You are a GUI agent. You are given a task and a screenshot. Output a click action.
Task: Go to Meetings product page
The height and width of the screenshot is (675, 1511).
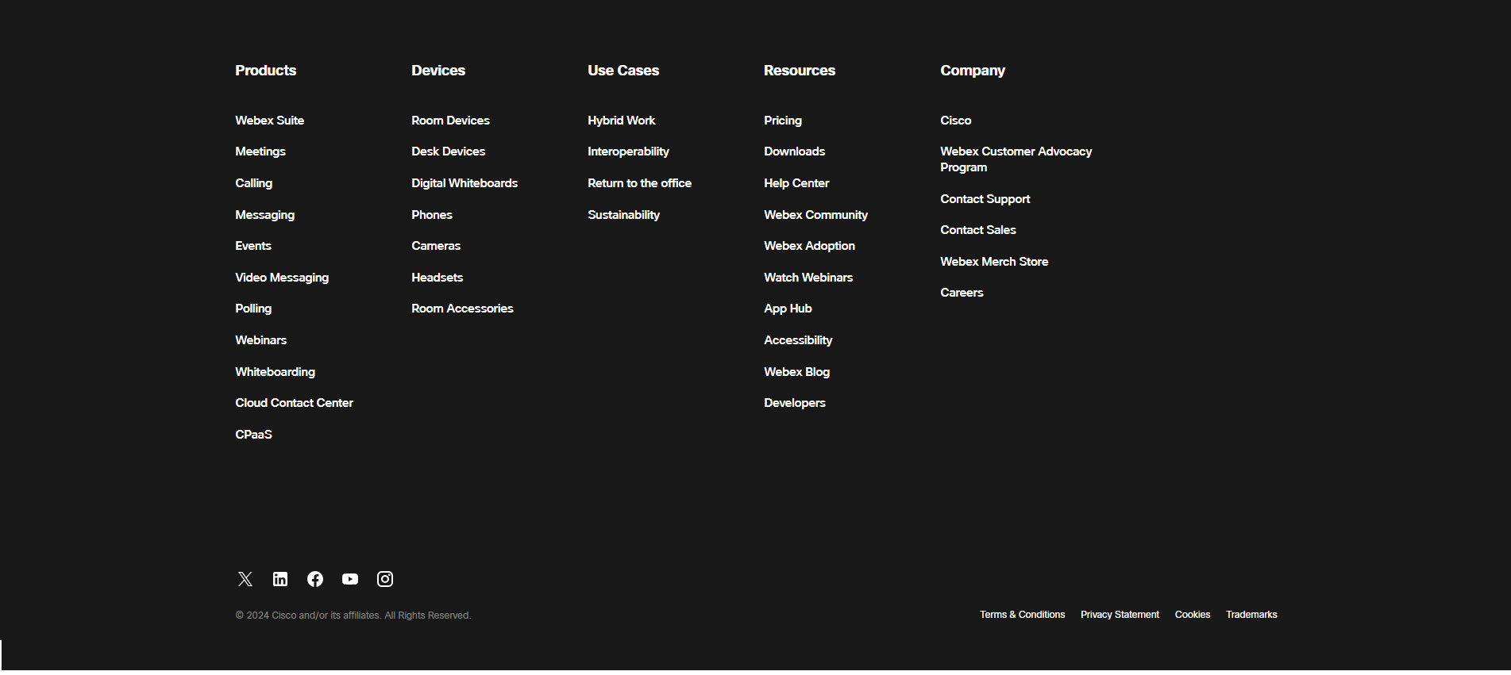point(260,151)
